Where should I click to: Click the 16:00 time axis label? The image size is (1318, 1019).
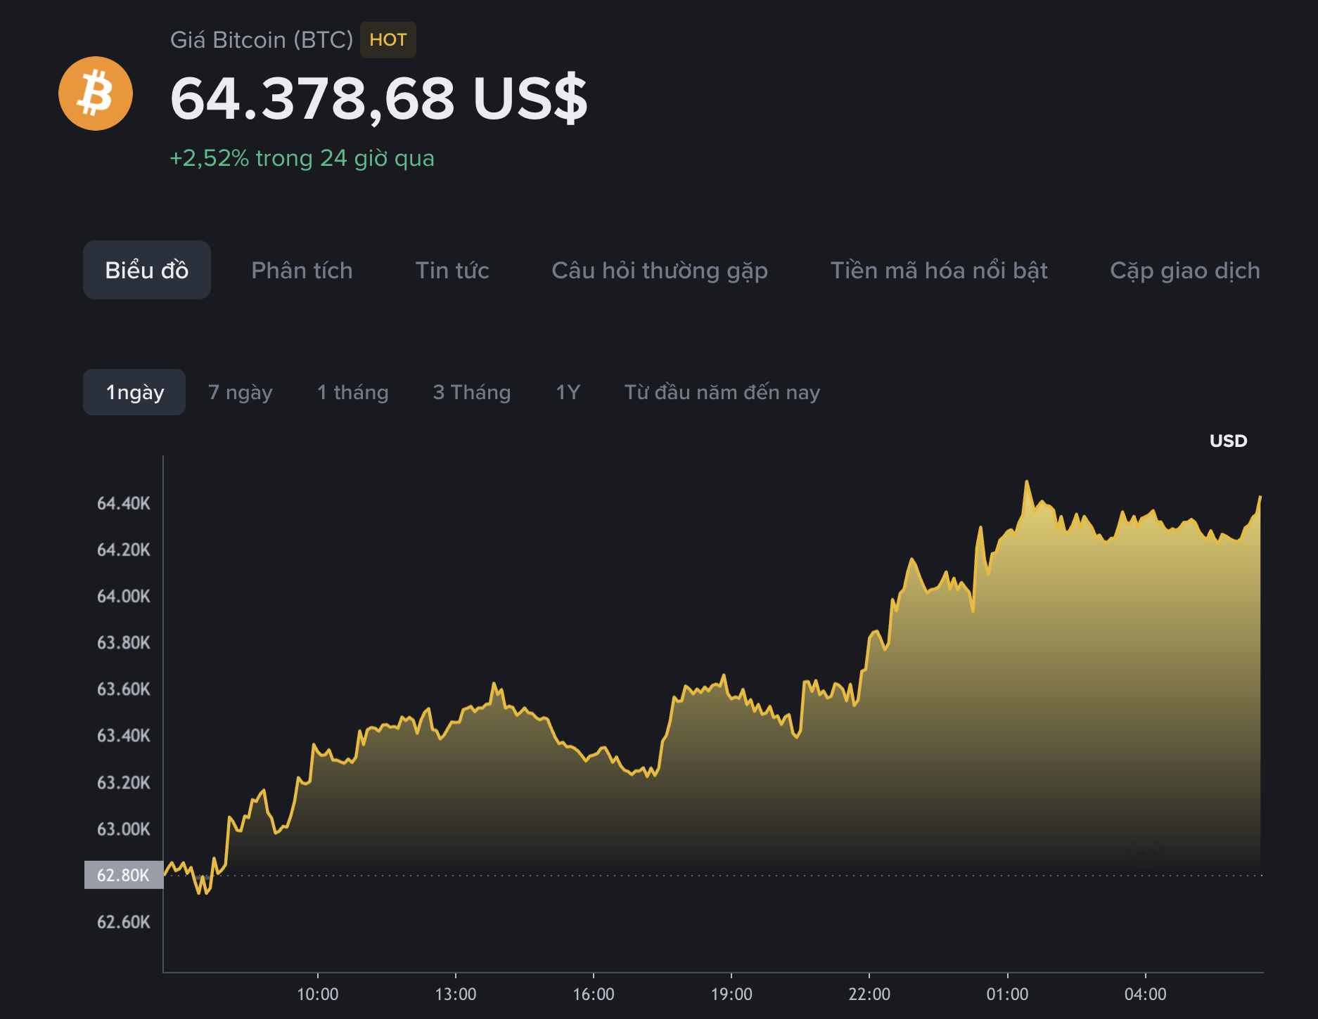pyautogui.click(x=594, y=994)
